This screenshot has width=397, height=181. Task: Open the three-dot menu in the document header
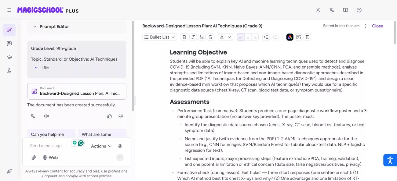(x=366, y=26)
